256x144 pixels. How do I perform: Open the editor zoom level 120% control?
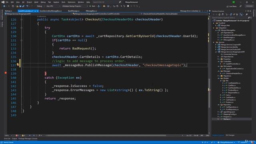point(8,135)
